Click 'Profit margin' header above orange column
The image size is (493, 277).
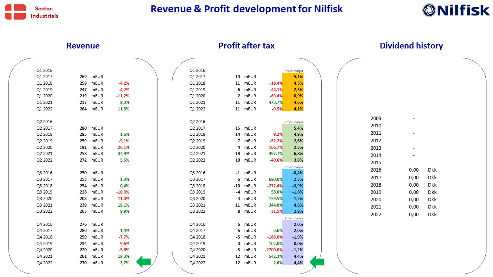point(293,71)
